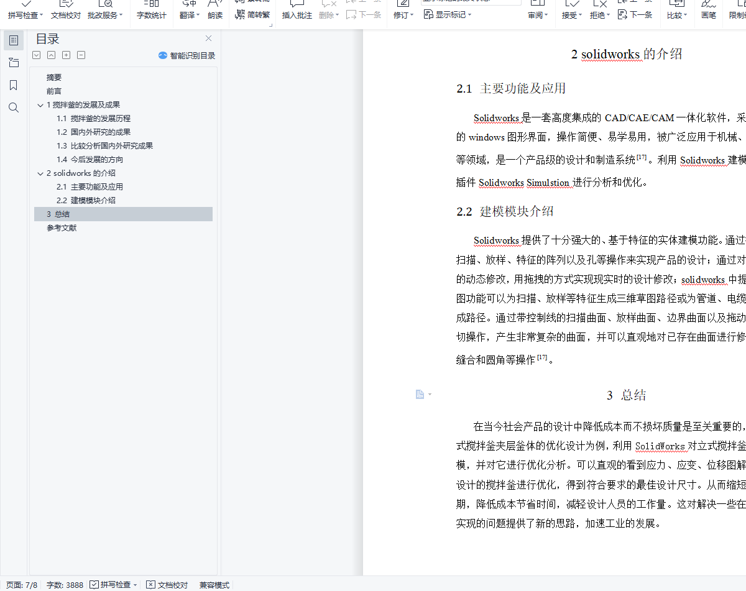Click the '3 总结' heading in the document
Screen dimensions: 746x591
pyautogui.click(x=626, y=395)
